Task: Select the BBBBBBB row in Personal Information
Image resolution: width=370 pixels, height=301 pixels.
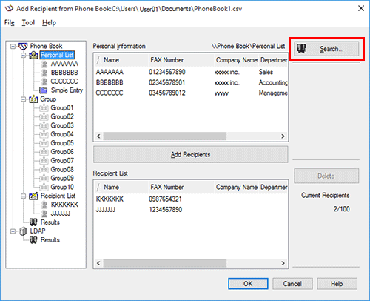Action: [x=191, y=82]
